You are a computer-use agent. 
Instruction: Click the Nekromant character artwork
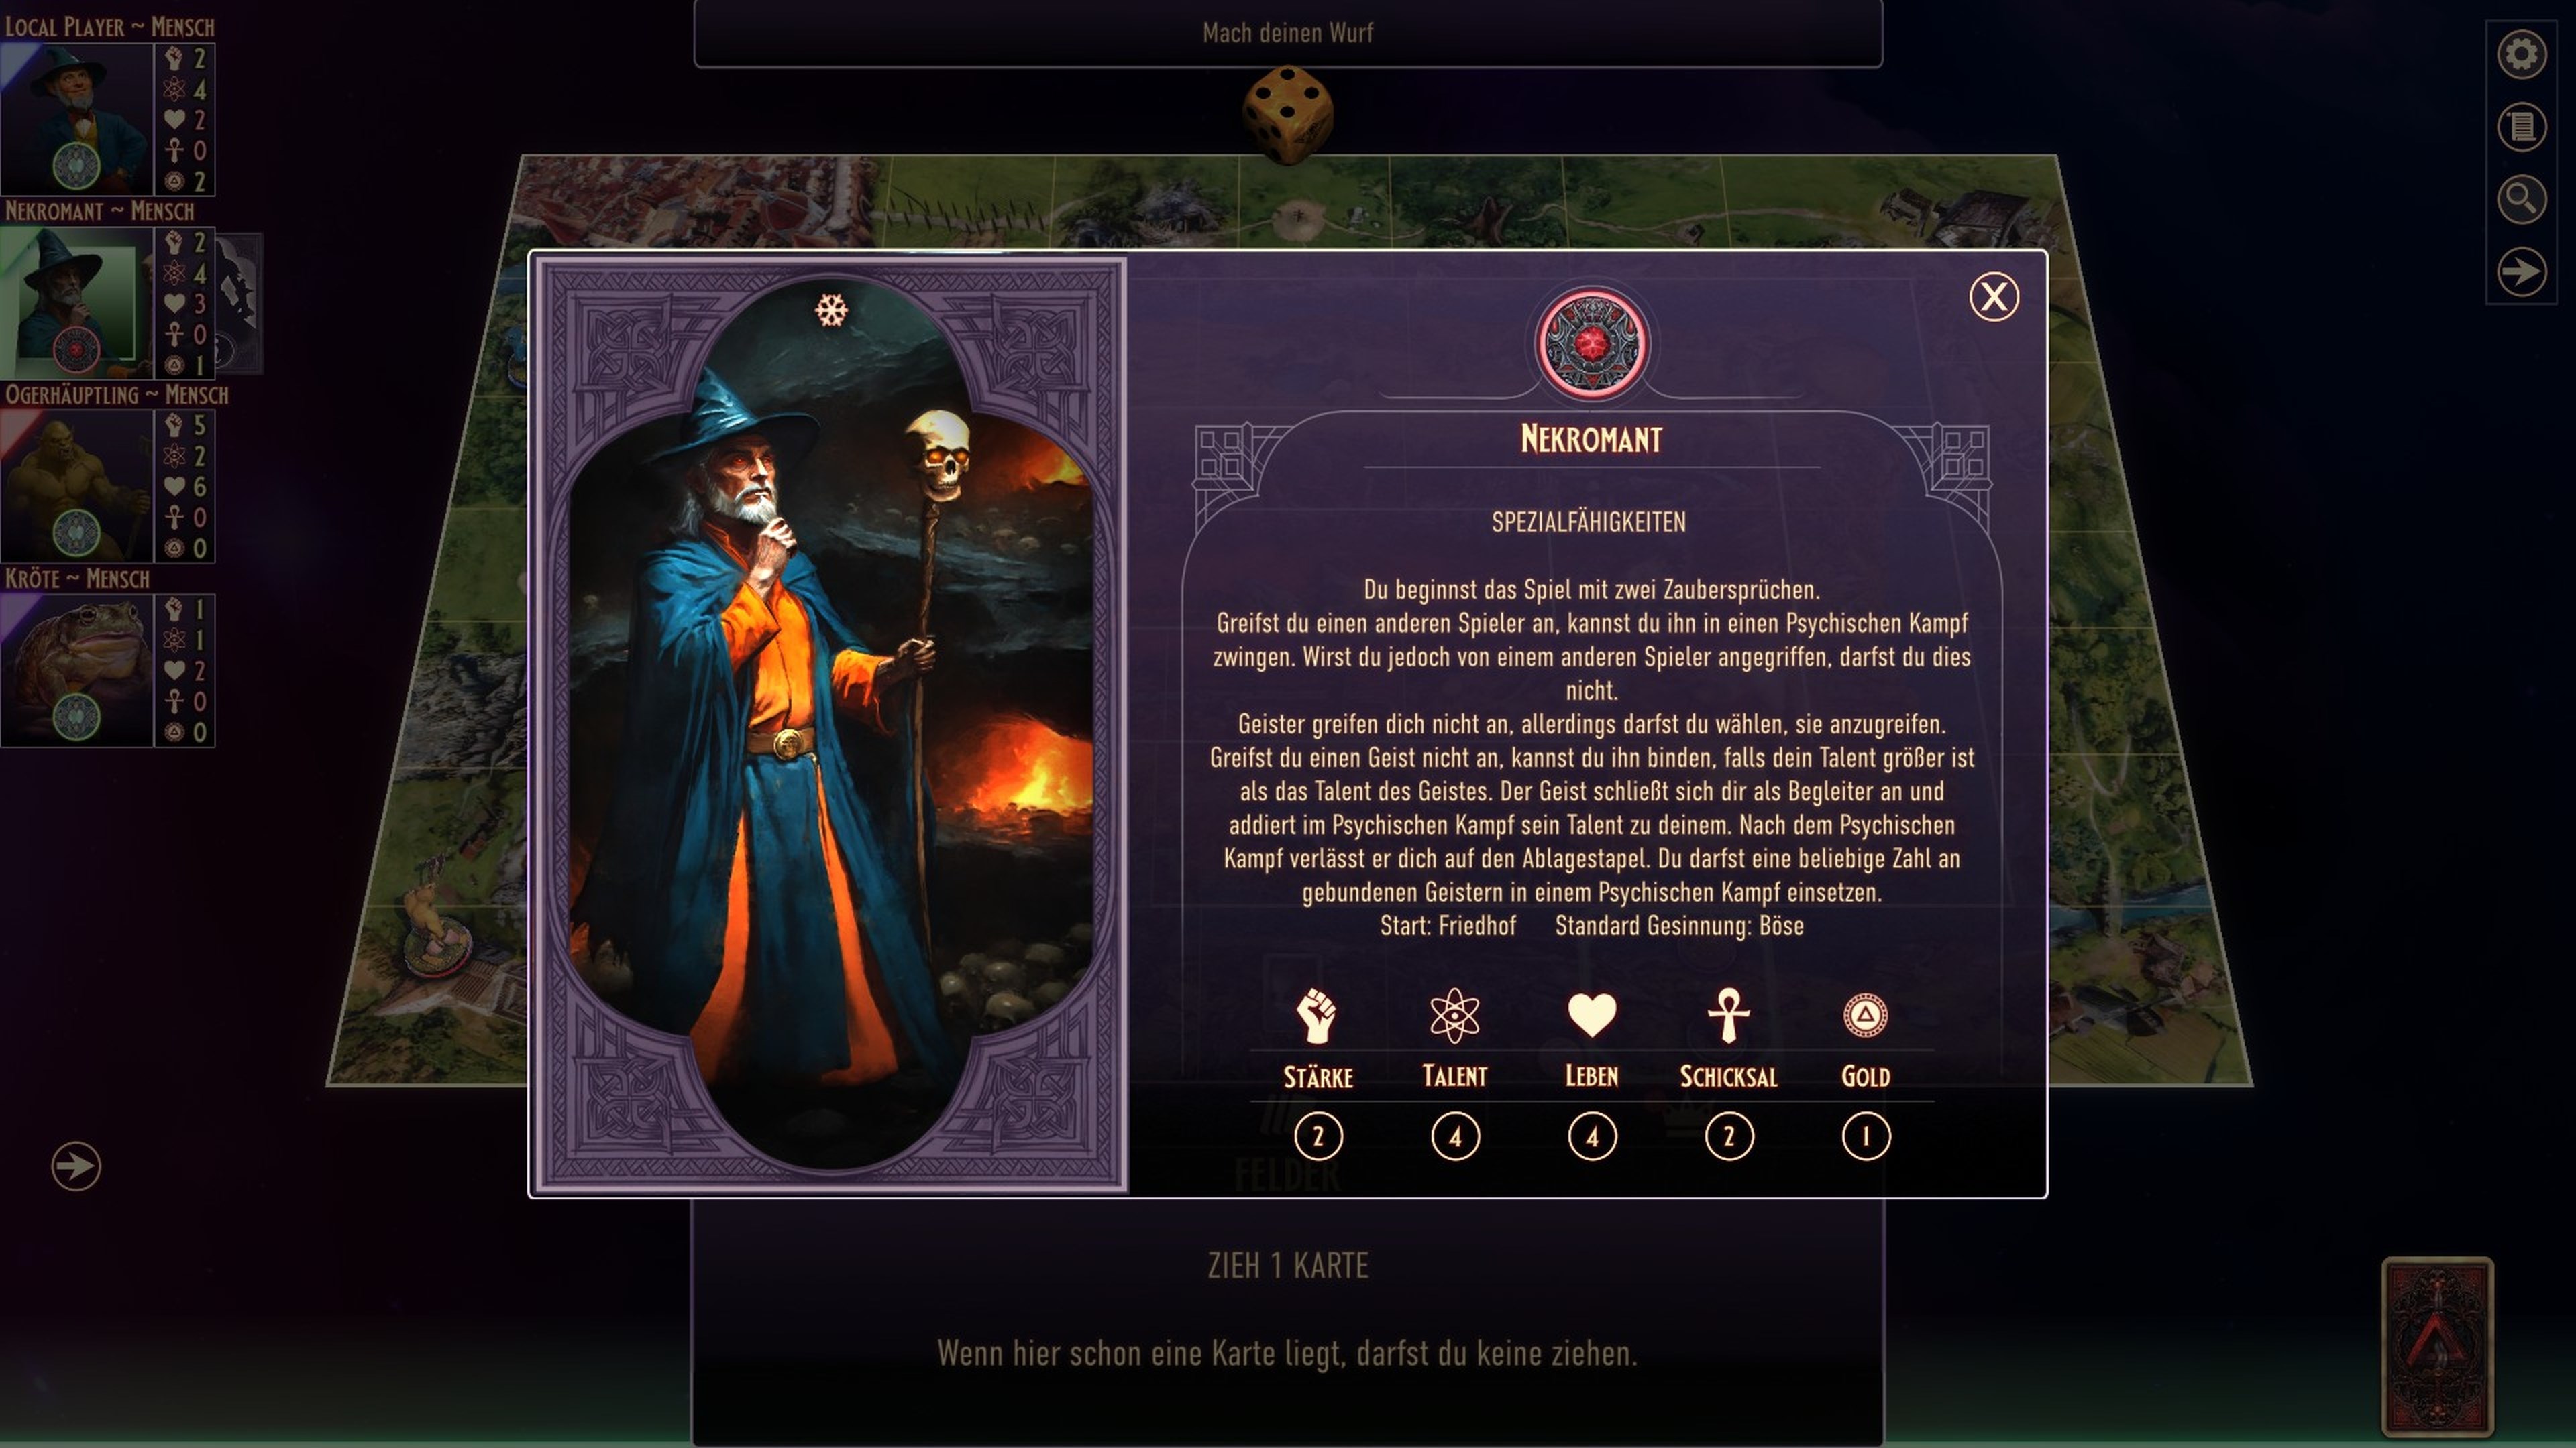(830, 725)
